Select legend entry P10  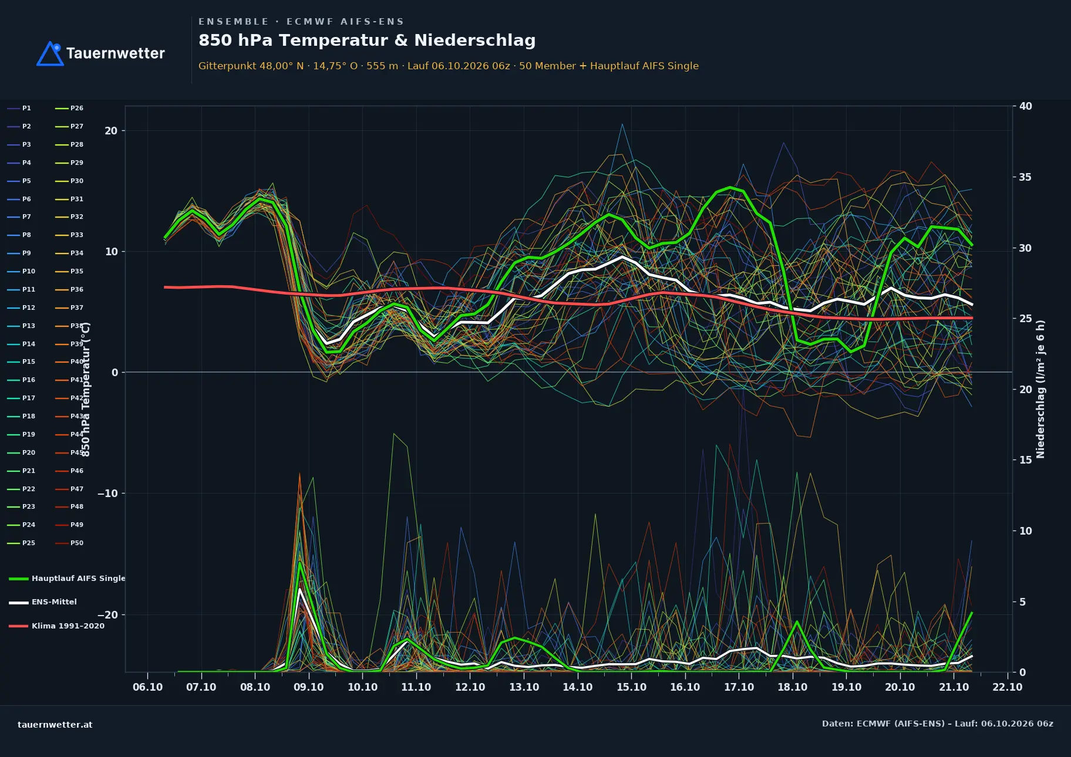21,271
